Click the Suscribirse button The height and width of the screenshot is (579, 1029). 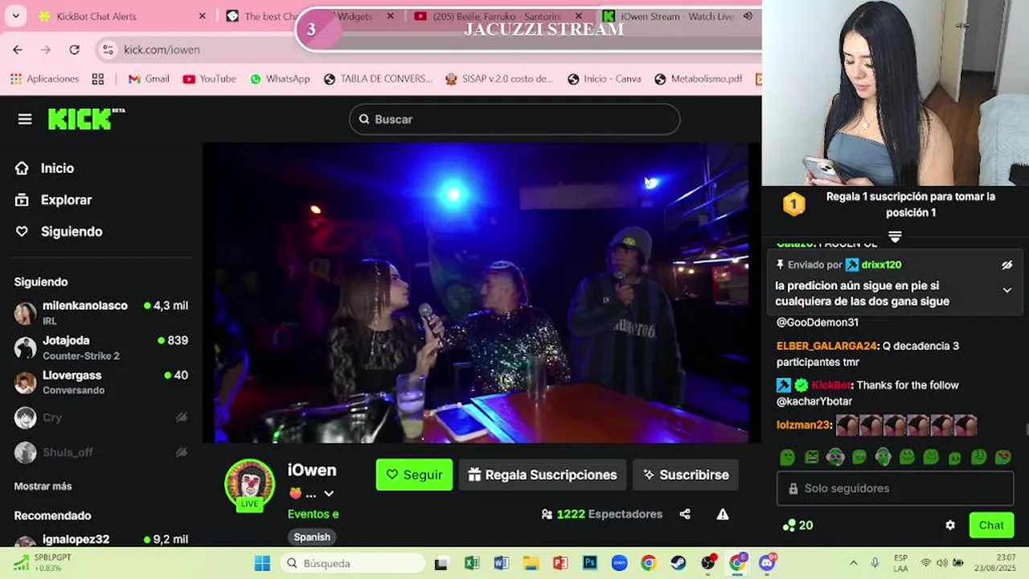point(686,474)
